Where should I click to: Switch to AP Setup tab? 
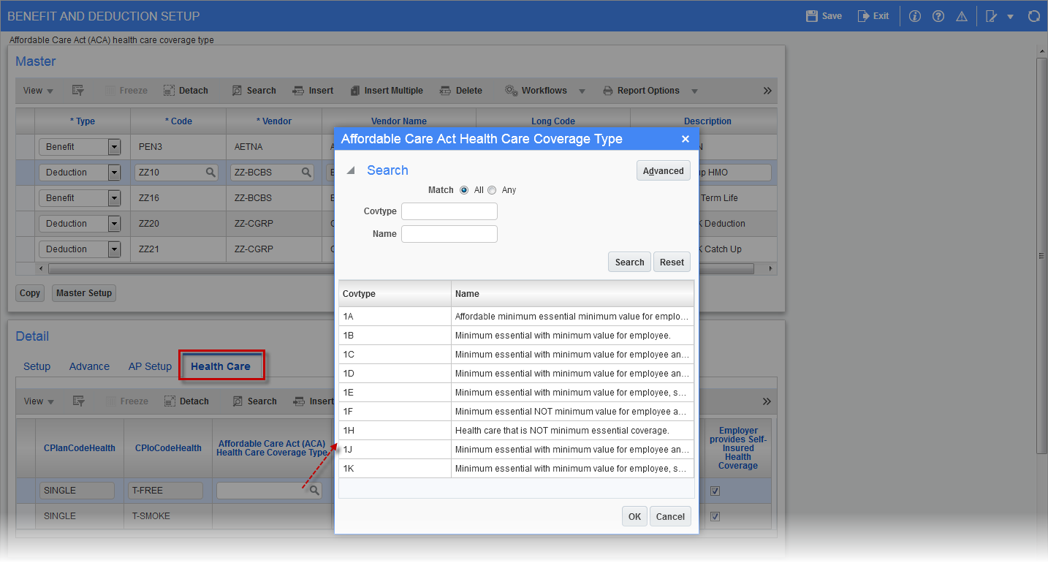tap(150, 366)
